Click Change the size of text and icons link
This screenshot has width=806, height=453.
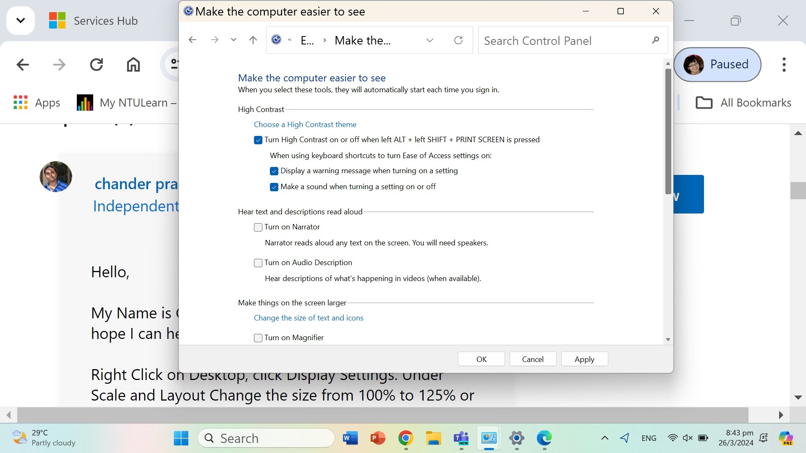click(309, 318)
